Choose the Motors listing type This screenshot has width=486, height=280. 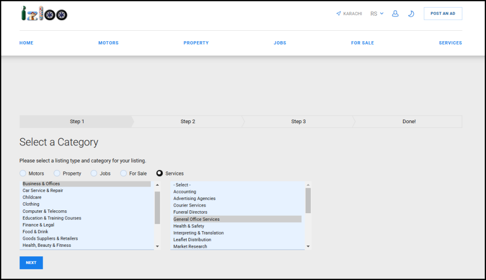pyautogui.click(x=22, y=173)
